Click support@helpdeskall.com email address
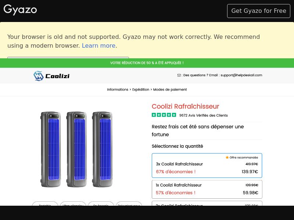Image resolution: width=294 pixels, height=220 pixels. tap(241, 75)
